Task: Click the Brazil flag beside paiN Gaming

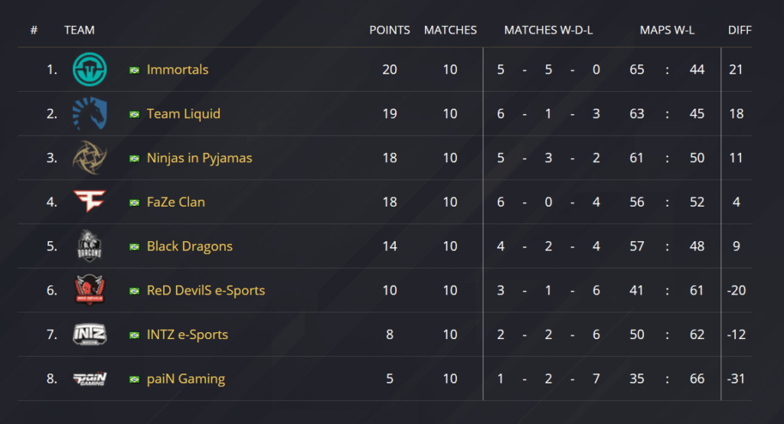Action: pos(135,380)
